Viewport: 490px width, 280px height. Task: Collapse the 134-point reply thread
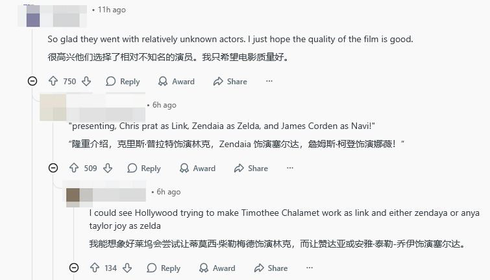click(x=74, y=268)
